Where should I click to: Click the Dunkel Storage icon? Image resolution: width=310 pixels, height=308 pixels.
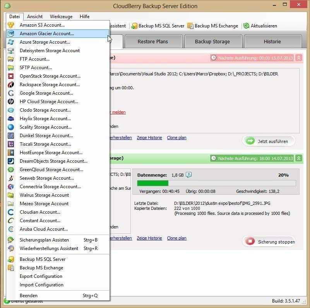[x=11, y=135]
